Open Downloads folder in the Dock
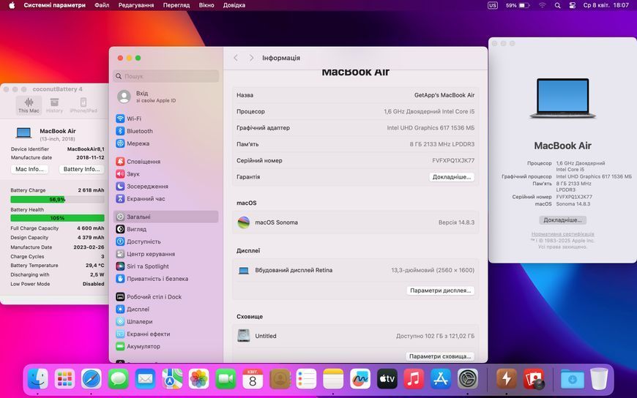The height and width of the screenshot is (398, 637). (x=572, y=379)
